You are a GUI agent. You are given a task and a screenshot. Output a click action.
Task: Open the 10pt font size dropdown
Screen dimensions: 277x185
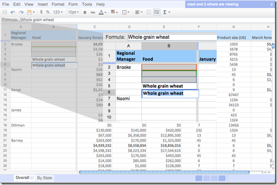74,12
